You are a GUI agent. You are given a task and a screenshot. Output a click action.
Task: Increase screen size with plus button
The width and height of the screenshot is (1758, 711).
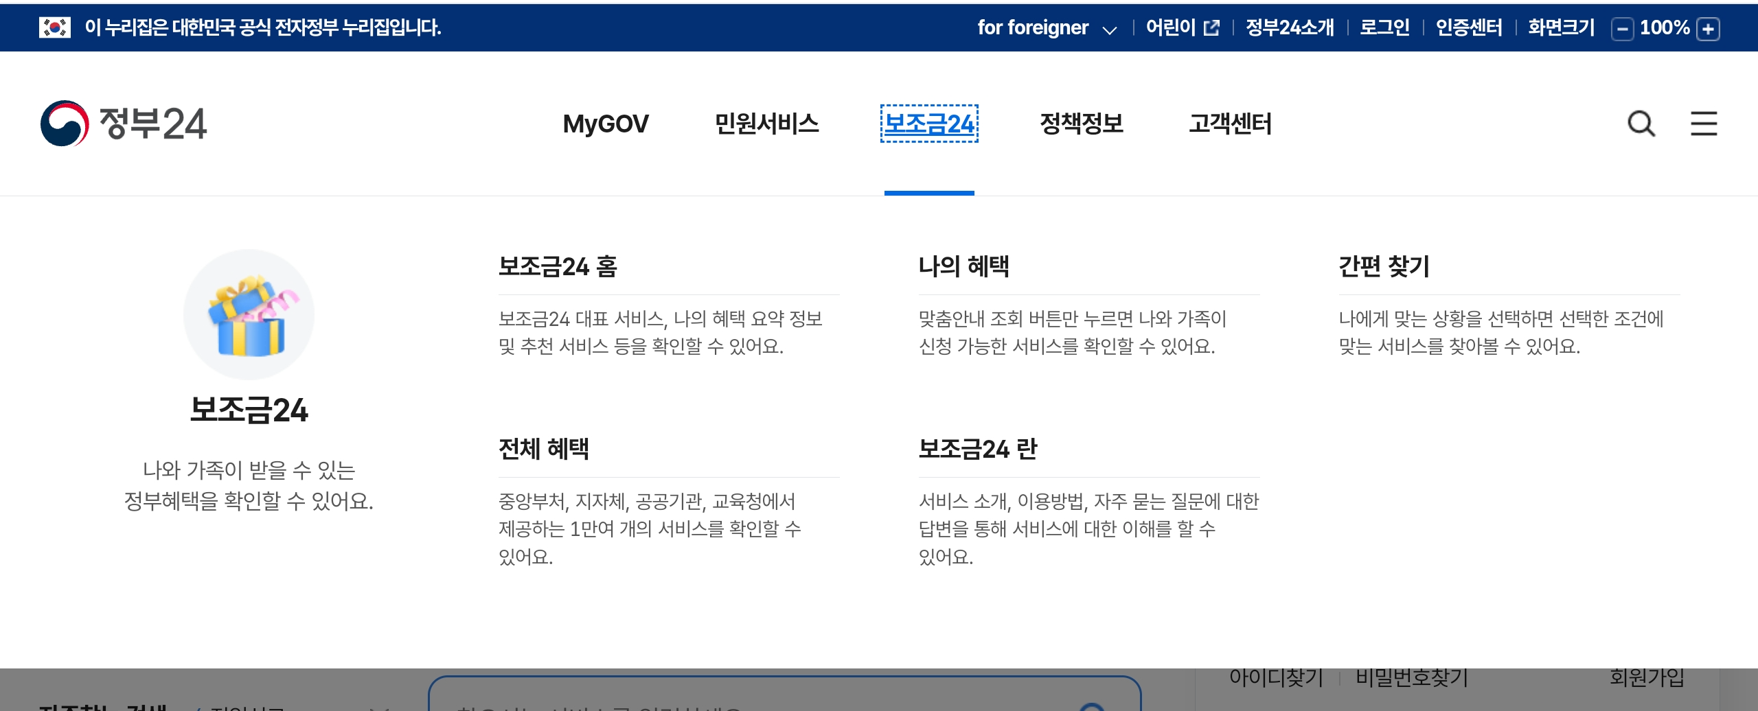[1708, 29]
